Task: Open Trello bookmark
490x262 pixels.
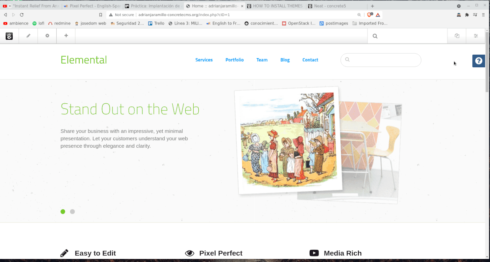Action: coord(156,23)
